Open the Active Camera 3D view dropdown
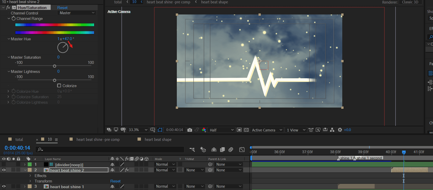Viewport: 433px width, 190px height. pyautogui.click(x=267, y=130)
